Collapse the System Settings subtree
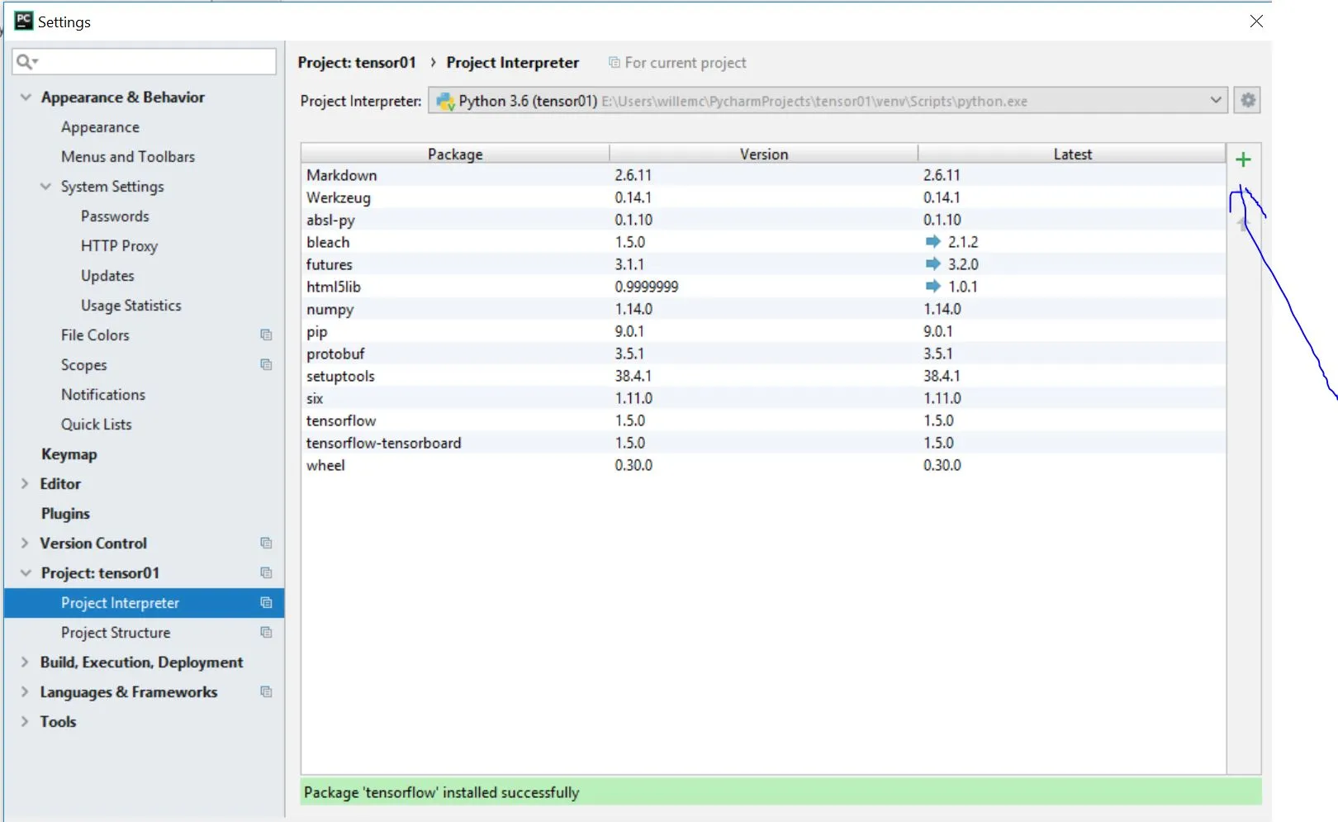This screenshot has height=822, width=1338. tap(46, 186)
